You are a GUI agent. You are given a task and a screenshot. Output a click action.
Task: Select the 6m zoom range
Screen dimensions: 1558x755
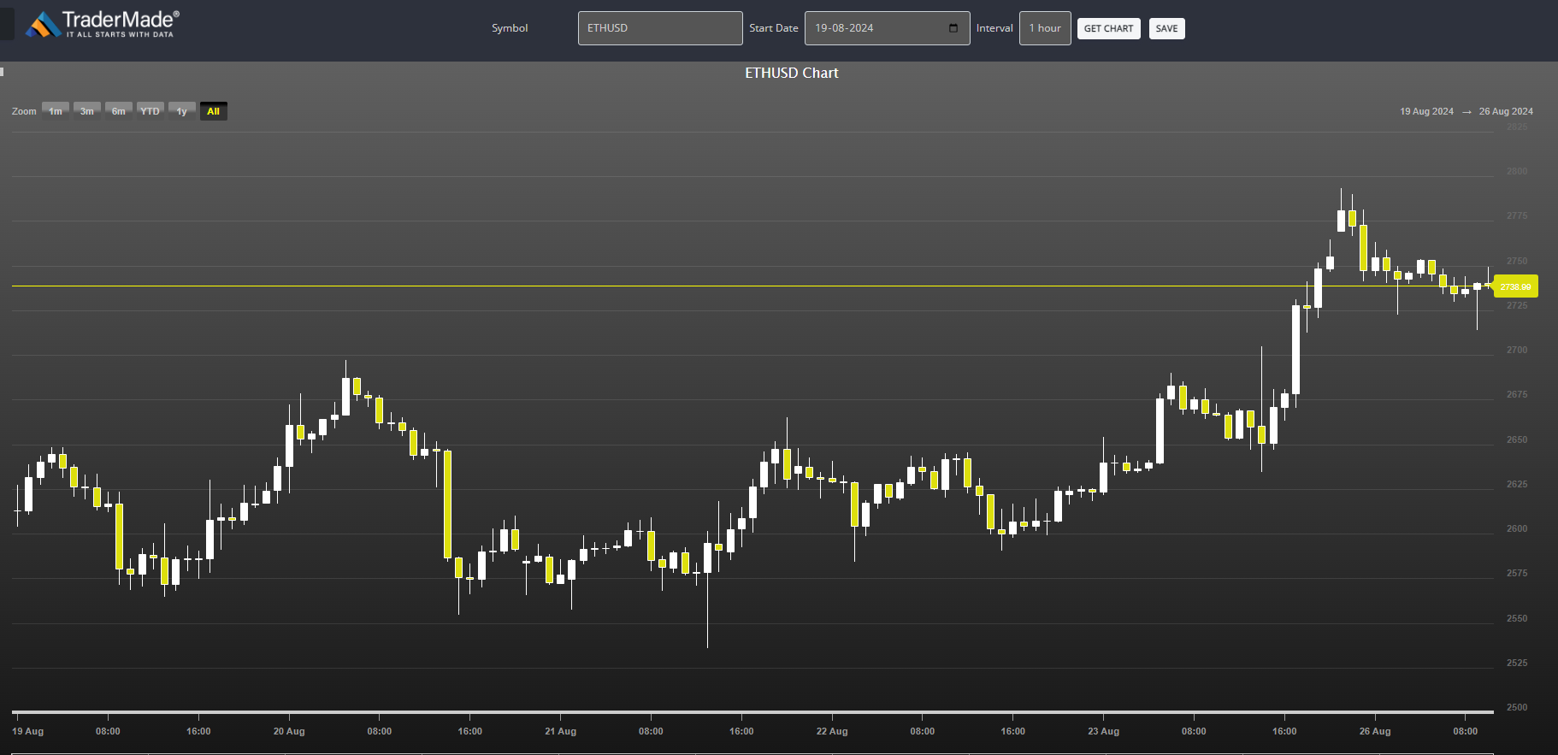[x=119, y=111]
